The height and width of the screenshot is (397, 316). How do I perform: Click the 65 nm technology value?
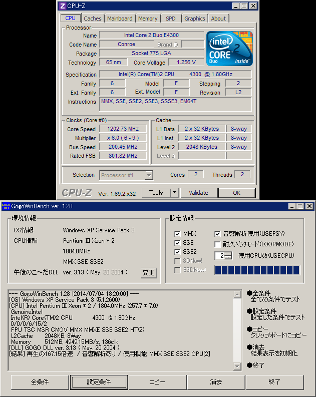pos(114,62)
